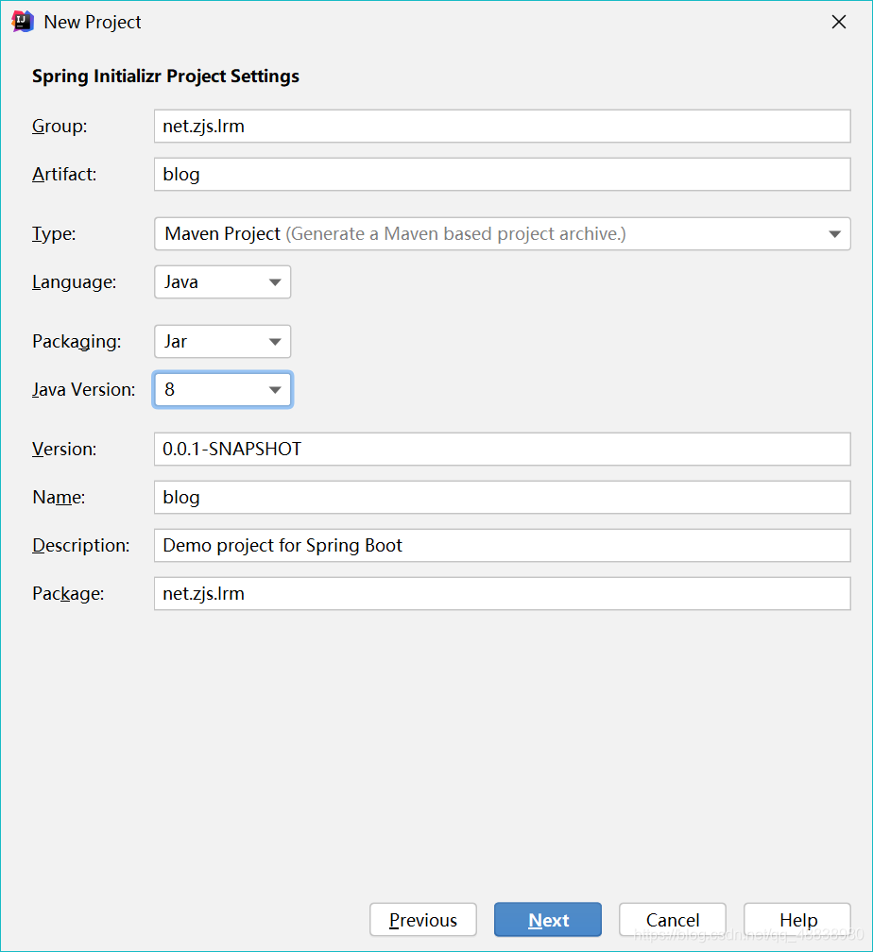This screenshot has width=873, height=952.
Task: Click the Package label
Action: 68,593
